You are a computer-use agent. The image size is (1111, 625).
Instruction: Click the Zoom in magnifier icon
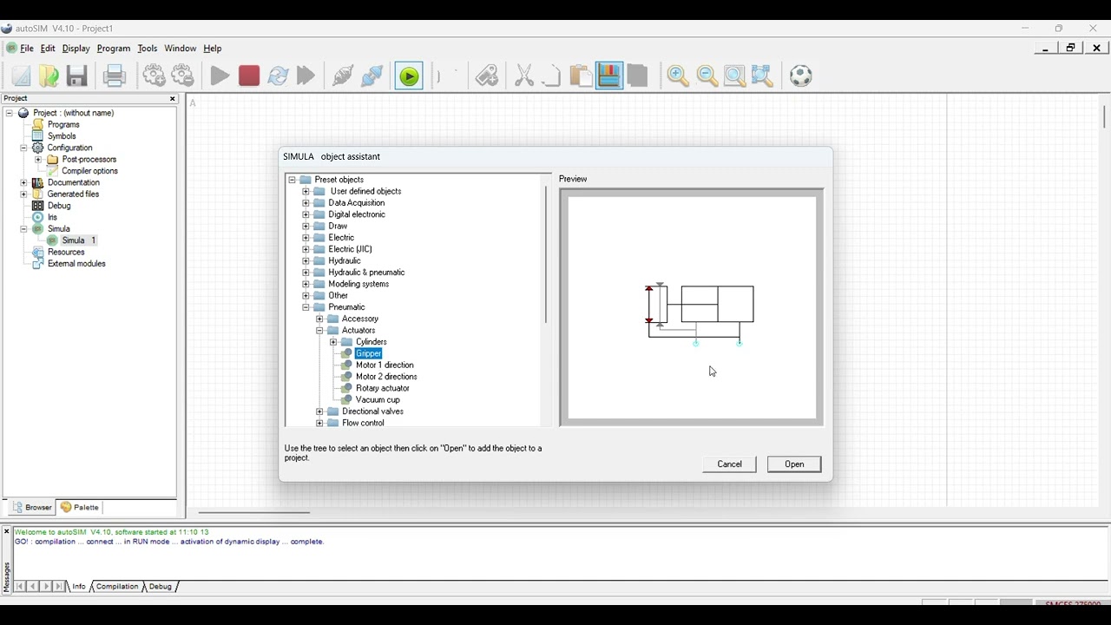[x=678, y=76]
